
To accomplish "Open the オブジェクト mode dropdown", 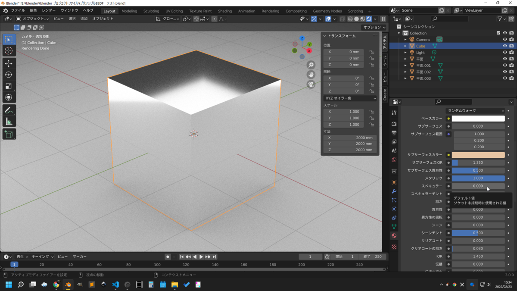I will (32, 19).
